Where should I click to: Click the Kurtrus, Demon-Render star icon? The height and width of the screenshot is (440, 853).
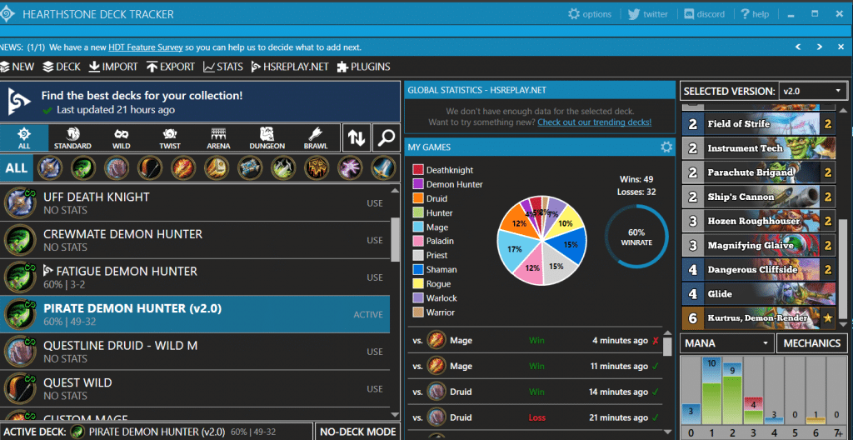pos(827,318)
